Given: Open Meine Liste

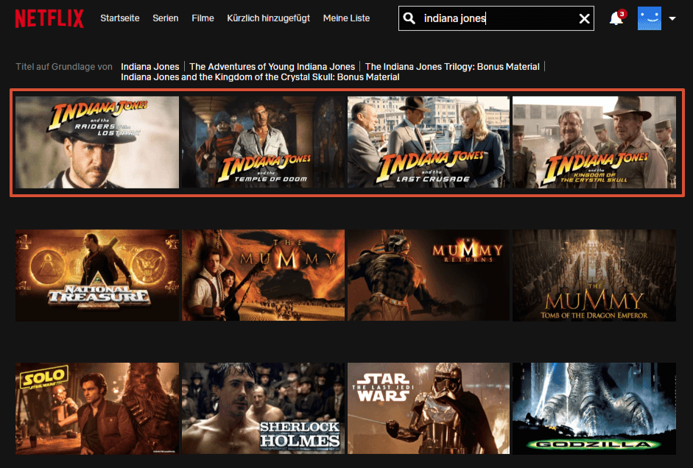Looking at the screenshot, I should 346,18.
